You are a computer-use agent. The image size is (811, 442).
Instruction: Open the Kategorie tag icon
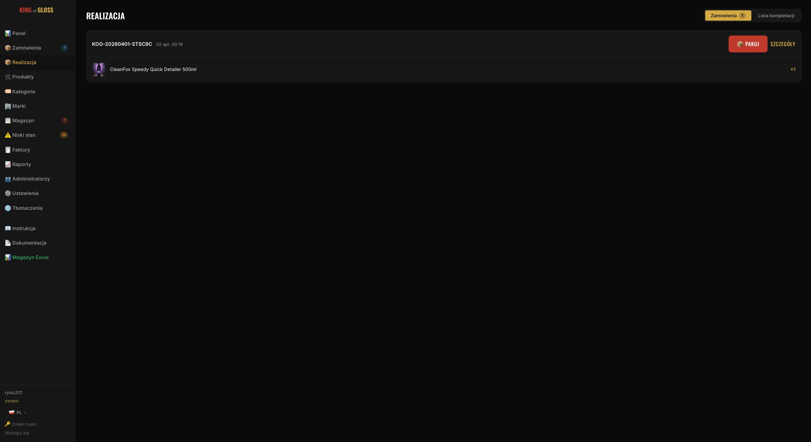coord(8,92)
